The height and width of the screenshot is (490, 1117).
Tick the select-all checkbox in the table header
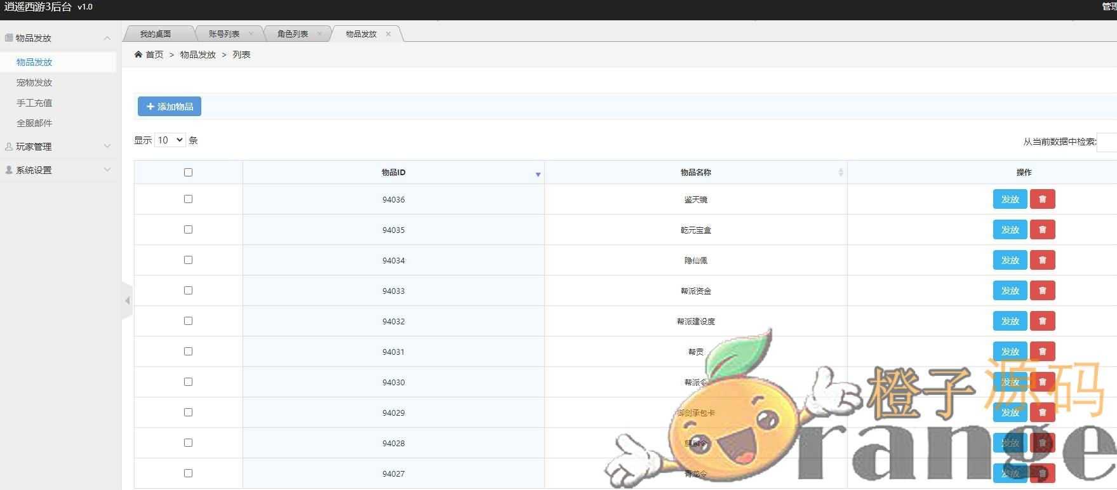coord(188,173)
